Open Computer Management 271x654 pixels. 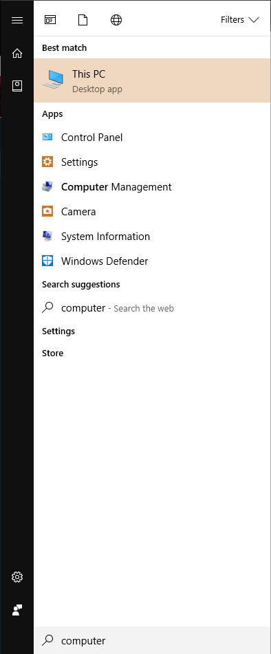click(x=152, y=187)
